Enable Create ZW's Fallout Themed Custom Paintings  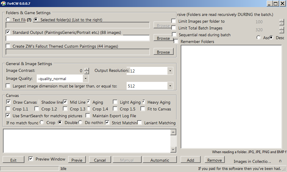point(8,46)
